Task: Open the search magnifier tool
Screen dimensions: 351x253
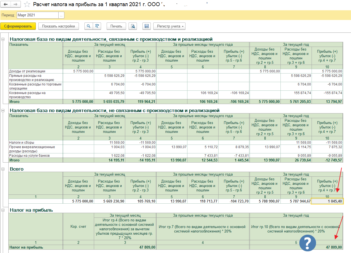Action: 89,26
